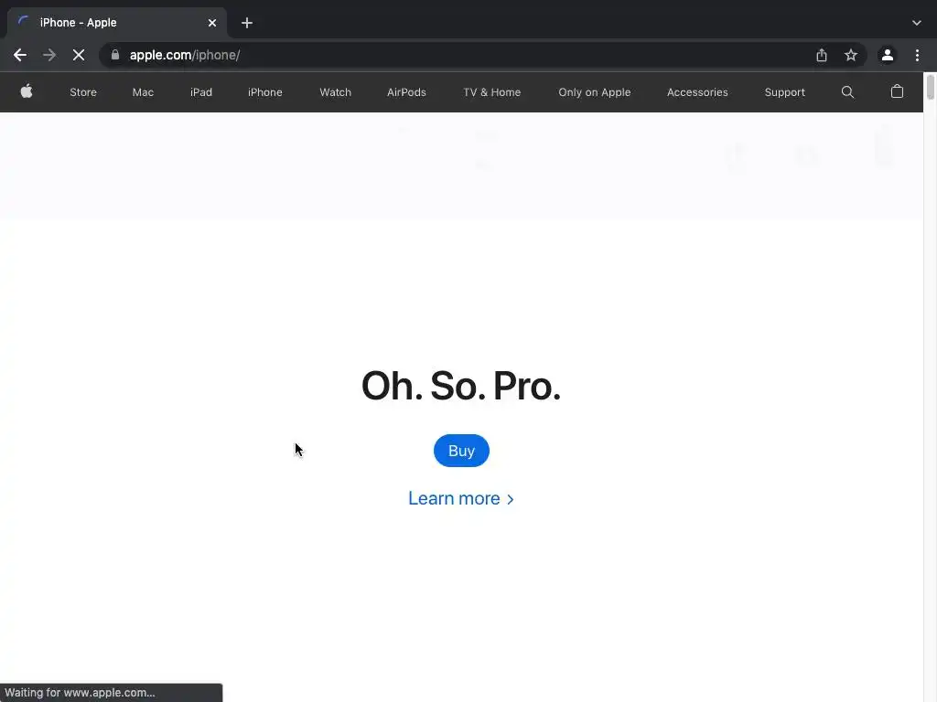The image size is (937, 702).
Task: Follow the Learn more link
Action: point(461,498)
